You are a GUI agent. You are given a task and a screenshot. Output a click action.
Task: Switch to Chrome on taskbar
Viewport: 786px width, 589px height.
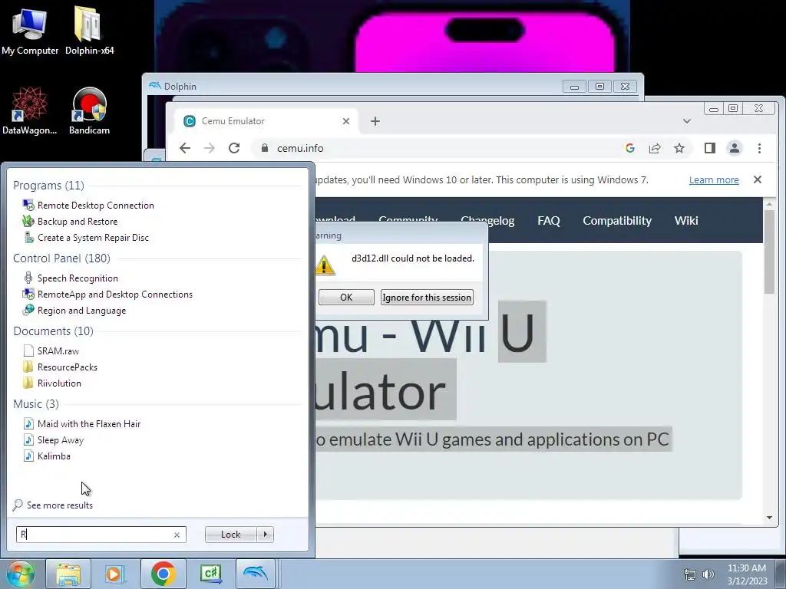[163, 574]
